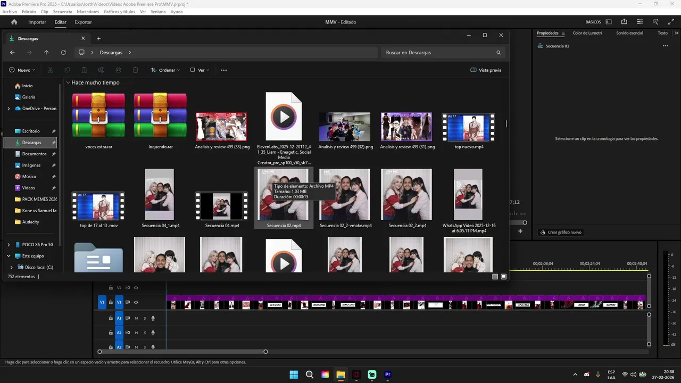Select Imágenes in Explorer sidebar
681x383 pixels.
tap(31, 165)
